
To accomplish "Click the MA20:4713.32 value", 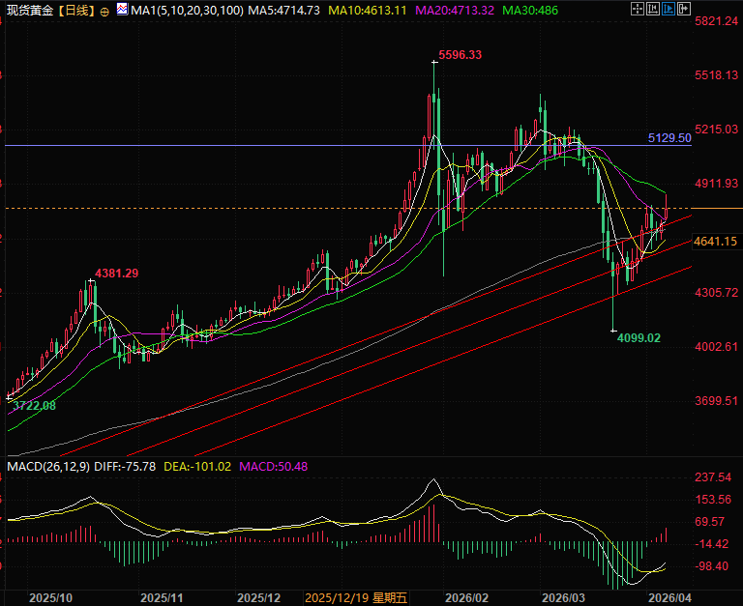I will (x=455, y=11).
